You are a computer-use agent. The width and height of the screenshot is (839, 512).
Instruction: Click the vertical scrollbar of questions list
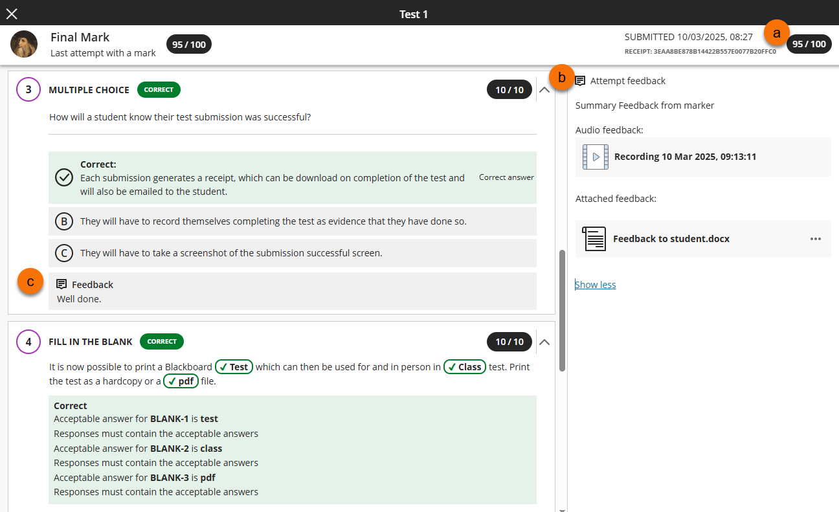click(562, 311)
